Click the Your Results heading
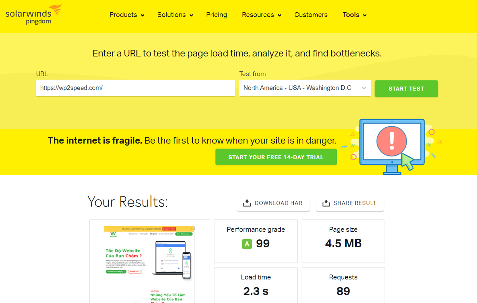The width and height of the screenshot is (477, 303). (128, 202)
